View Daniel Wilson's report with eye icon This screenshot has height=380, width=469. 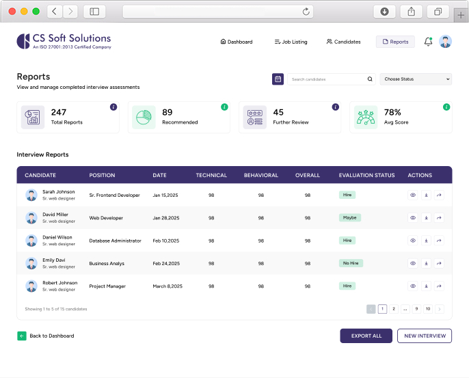point(413,241)
